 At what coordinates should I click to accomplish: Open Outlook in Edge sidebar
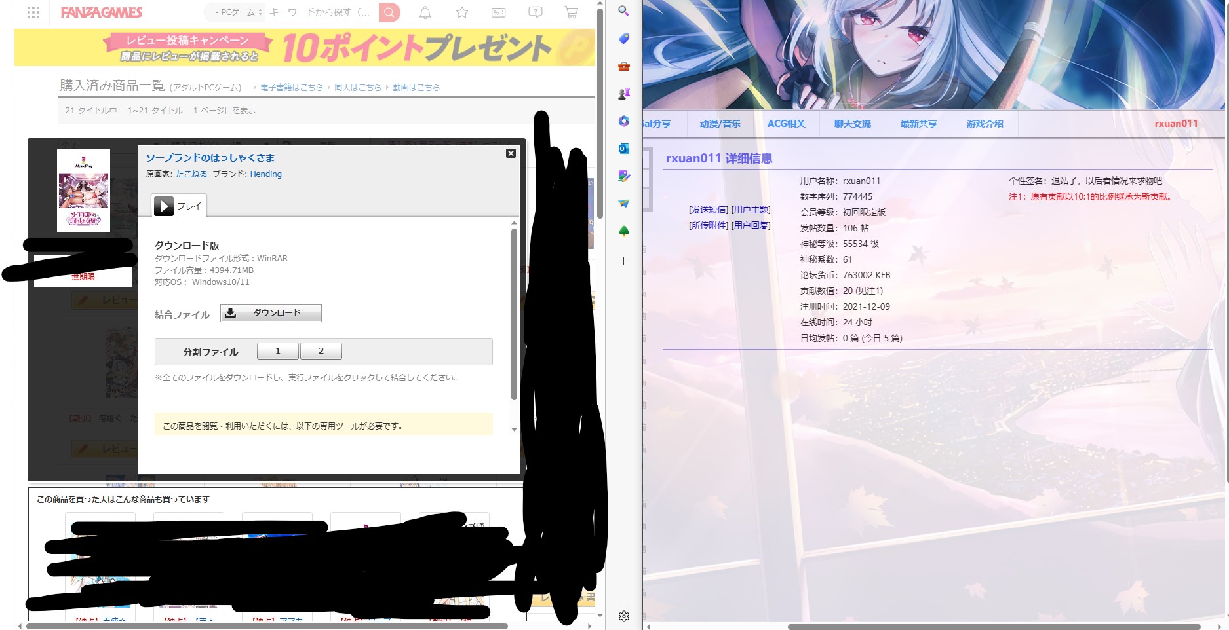[x=624, y=149]
